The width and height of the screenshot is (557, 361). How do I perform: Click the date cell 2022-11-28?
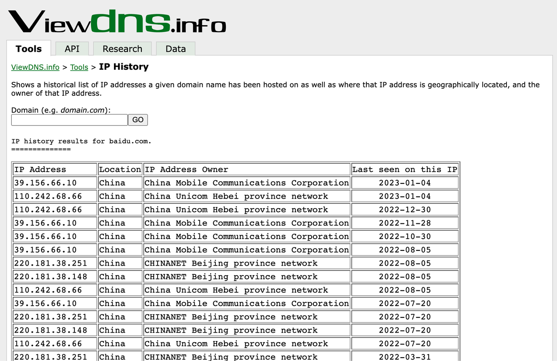[x=405, y=223]
